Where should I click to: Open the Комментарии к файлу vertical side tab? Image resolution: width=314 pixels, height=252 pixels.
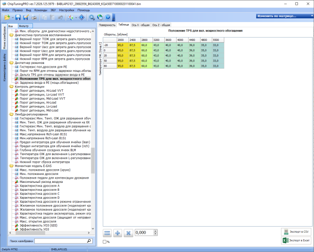tap(5, 67)
